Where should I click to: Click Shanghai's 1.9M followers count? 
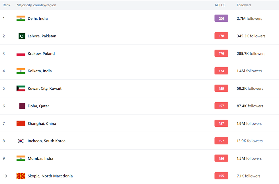(x=249, y=124)
